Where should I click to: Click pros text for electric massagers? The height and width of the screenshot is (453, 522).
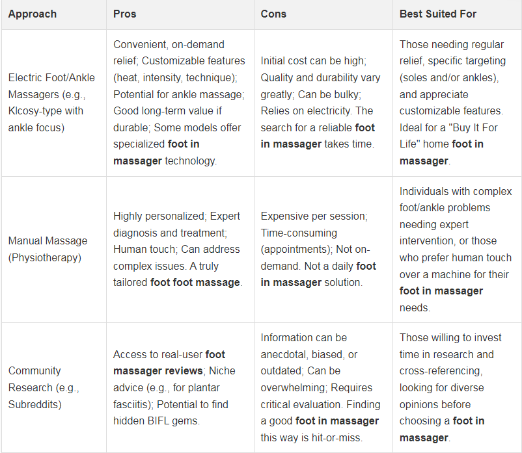point(179,103)
